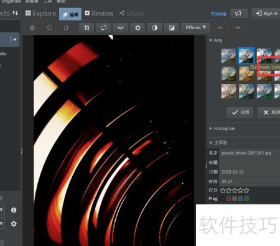Select the first Arty thumbnail in top row
280x246 pixels.
[x=228, y=56]
